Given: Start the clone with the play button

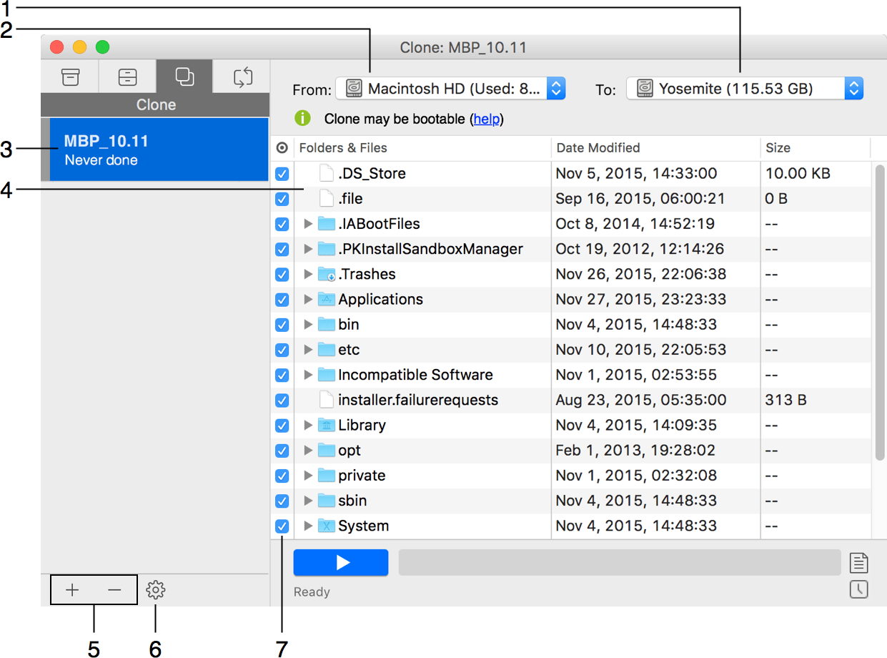Looking at the screenshot, I should [341, 563].
